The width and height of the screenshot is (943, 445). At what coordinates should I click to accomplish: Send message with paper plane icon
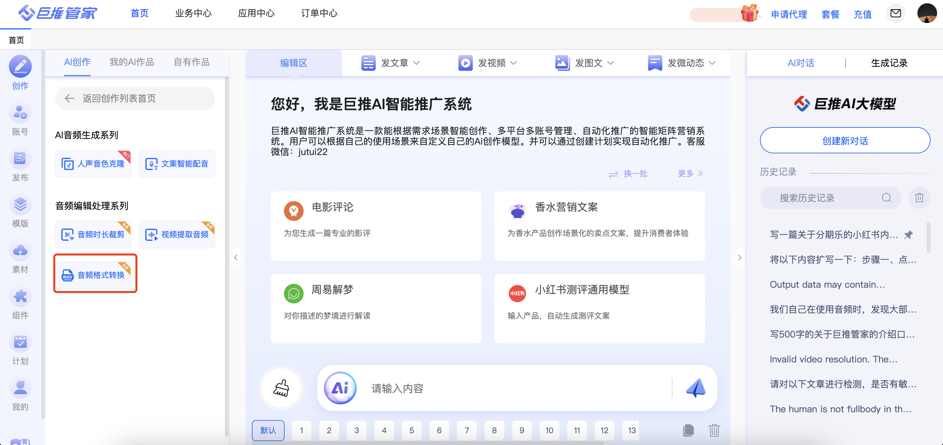coord(695,388)
